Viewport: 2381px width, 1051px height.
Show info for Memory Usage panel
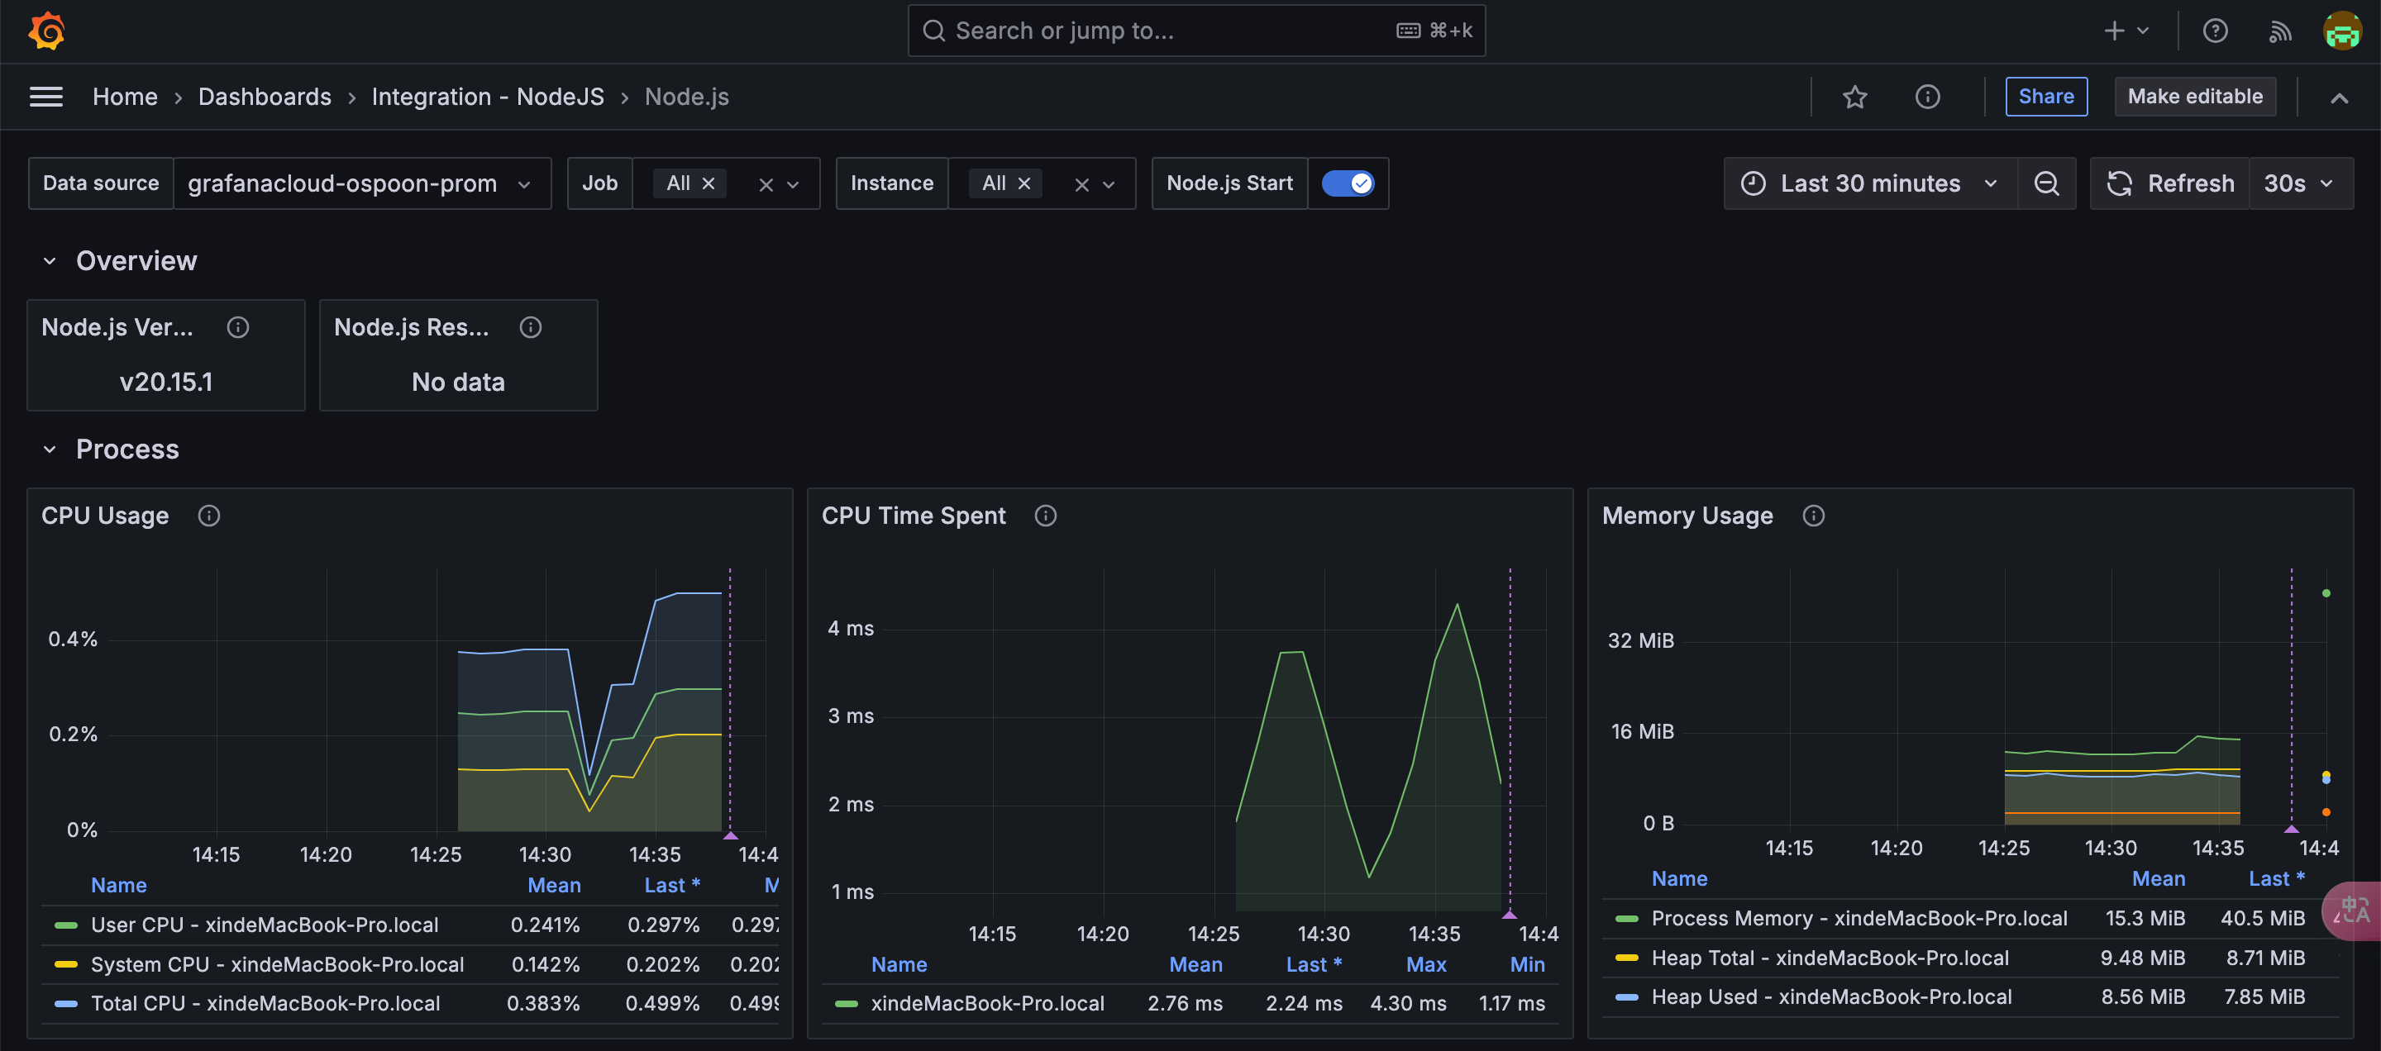click(x=1814, y=516)
